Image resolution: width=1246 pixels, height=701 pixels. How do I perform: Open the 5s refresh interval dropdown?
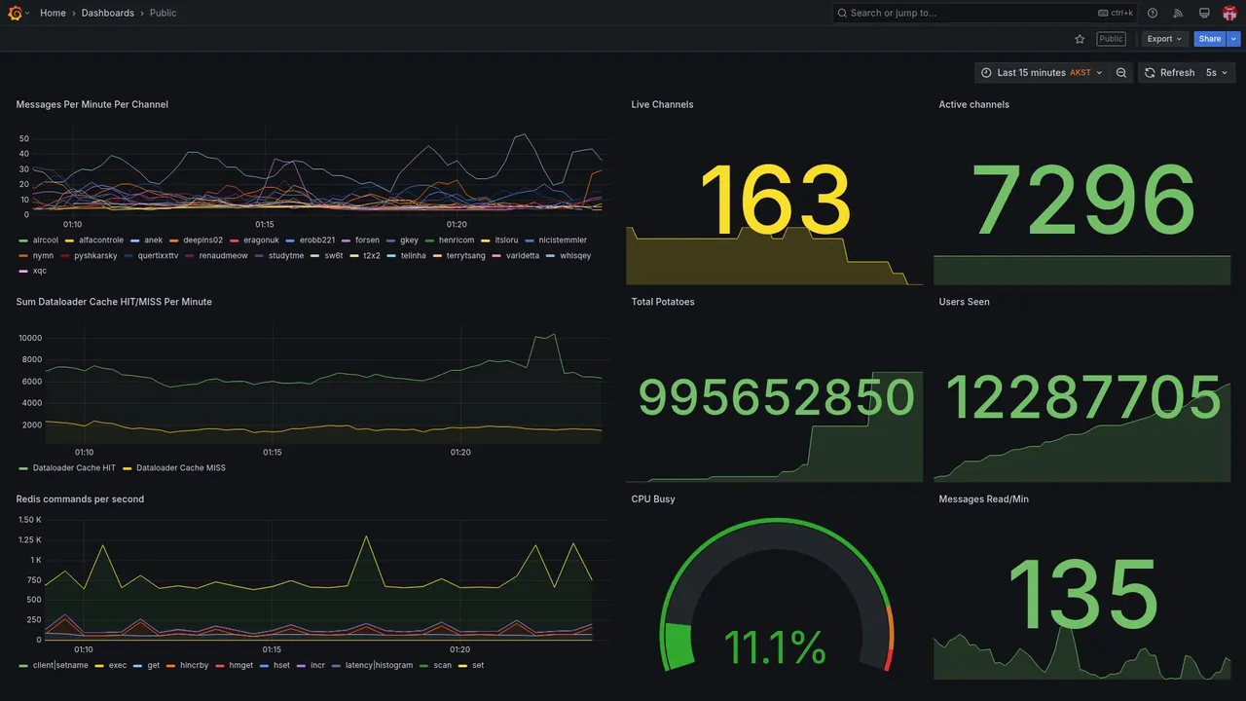(x=1216, y=72)
